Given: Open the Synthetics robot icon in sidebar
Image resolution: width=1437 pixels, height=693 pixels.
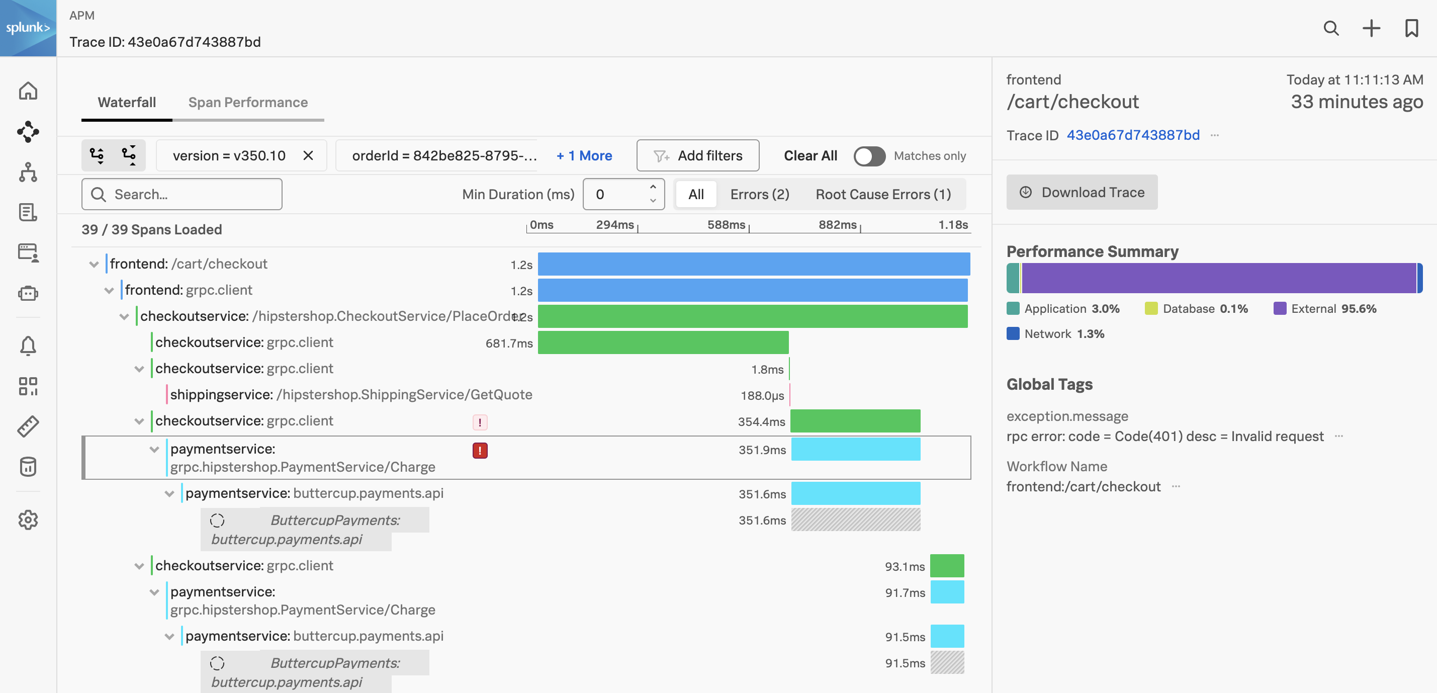Looking at the screenshot, I should [x=28, y=293].
